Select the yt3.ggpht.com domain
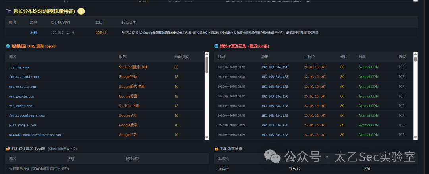This screenshot has height=174, width=429. [21, 106]
